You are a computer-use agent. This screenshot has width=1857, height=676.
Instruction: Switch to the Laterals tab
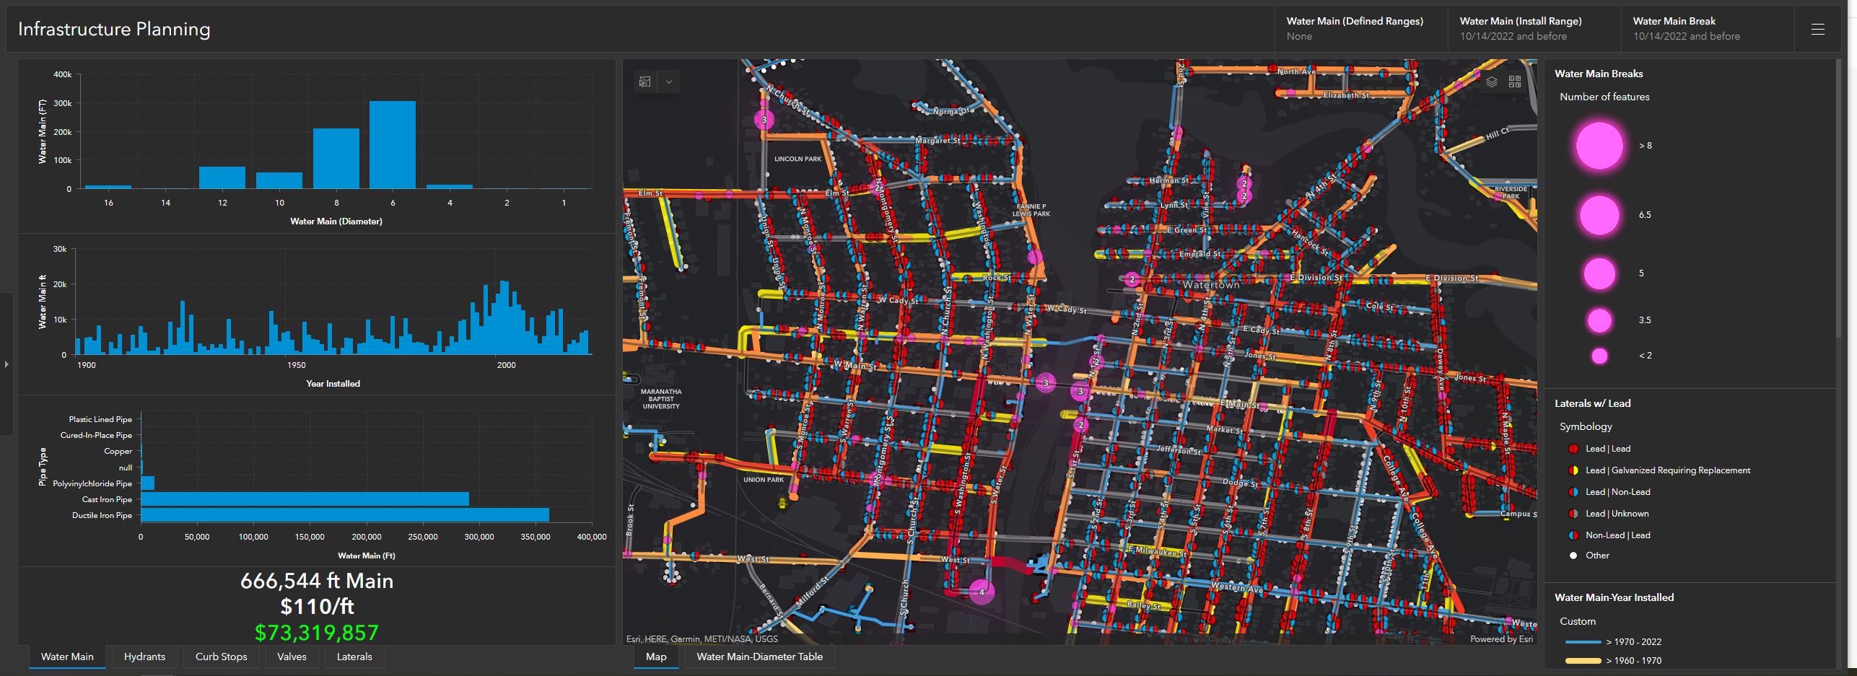pos(354,657)
